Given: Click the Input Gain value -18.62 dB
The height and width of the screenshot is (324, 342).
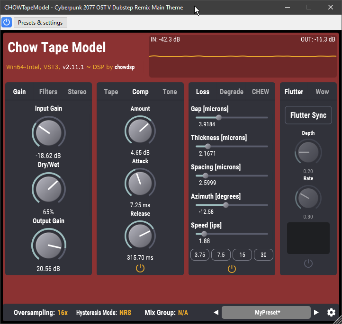Looking at the screenshot, I should [48, 156].
